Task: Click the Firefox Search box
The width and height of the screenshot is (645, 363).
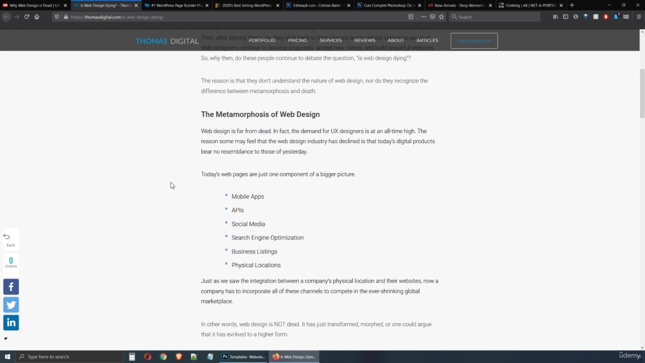Action: click(494, 17)
